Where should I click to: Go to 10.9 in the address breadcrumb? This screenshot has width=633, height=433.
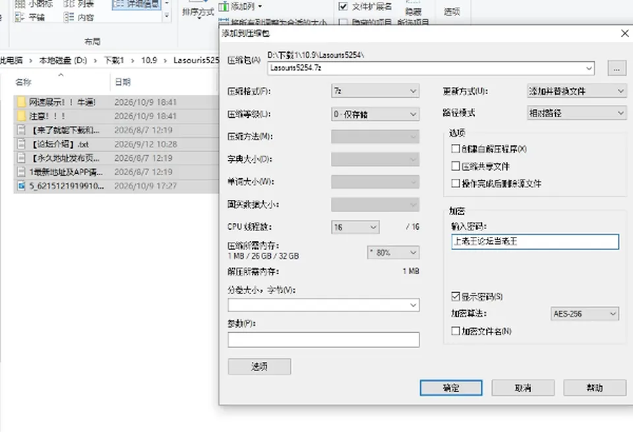pos(149,61)
